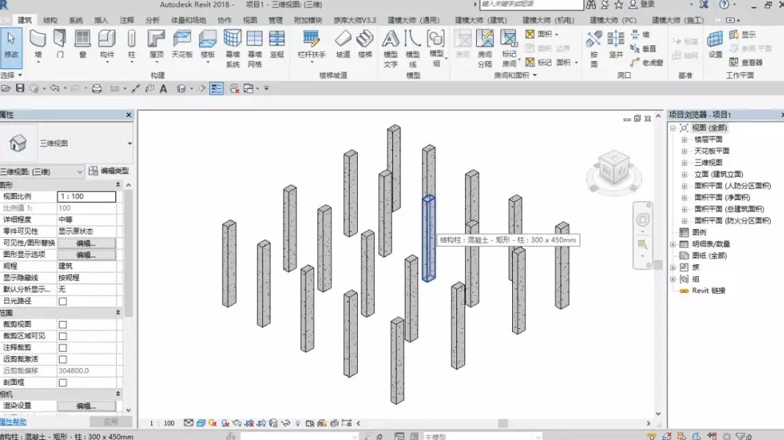Expand the 族 tree node
Image resolution: width=784 pixels, height=440 pixels.
tap(673, 267)
